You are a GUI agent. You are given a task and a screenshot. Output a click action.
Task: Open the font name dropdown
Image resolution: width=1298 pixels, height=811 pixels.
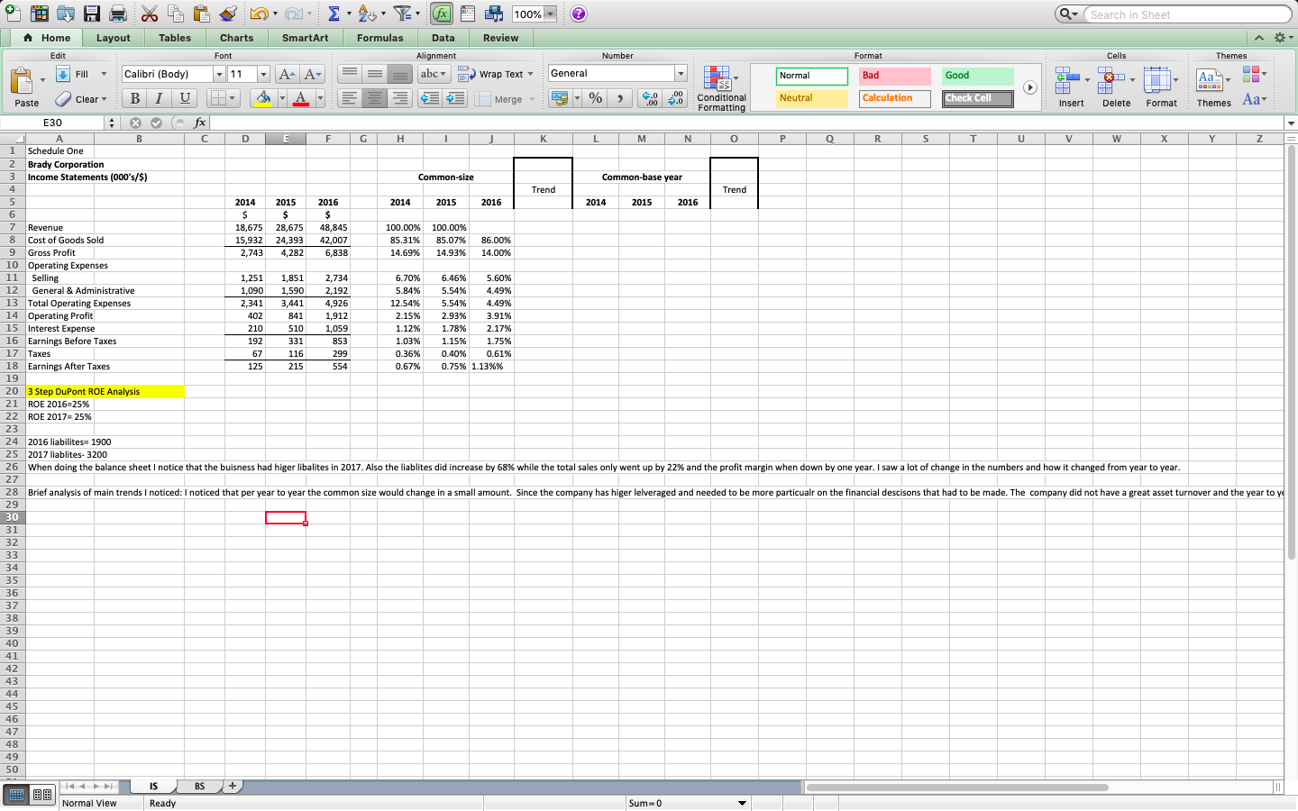pyautogui.click(x=219, y=73)
